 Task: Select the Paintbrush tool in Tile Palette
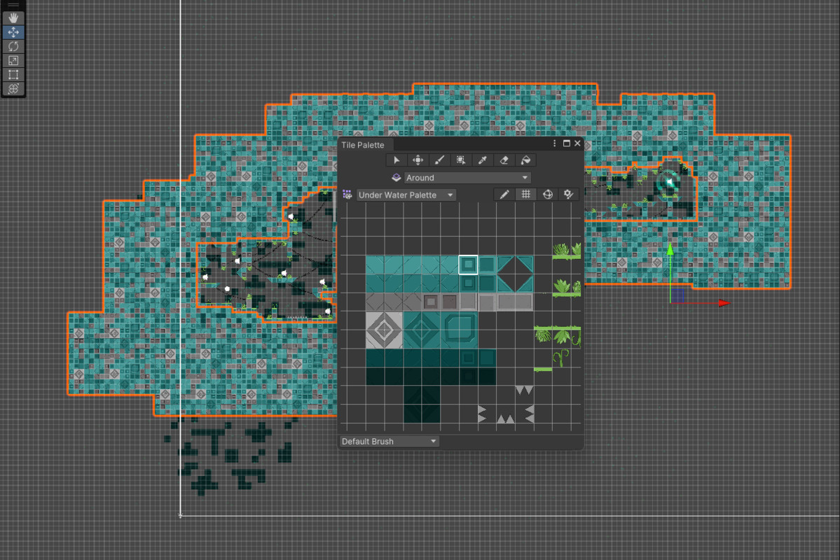pos(439,160)
